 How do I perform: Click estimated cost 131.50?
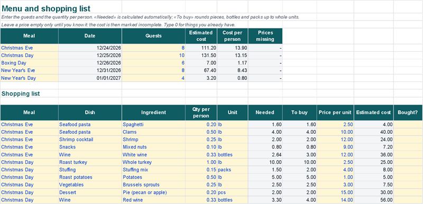pos(201,55)
